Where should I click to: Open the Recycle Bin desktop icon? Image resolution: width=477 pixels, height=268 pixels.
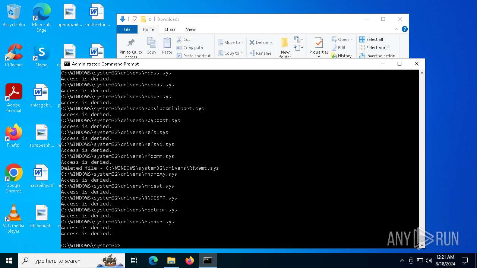pyautogui.click(x=14, y=15)
